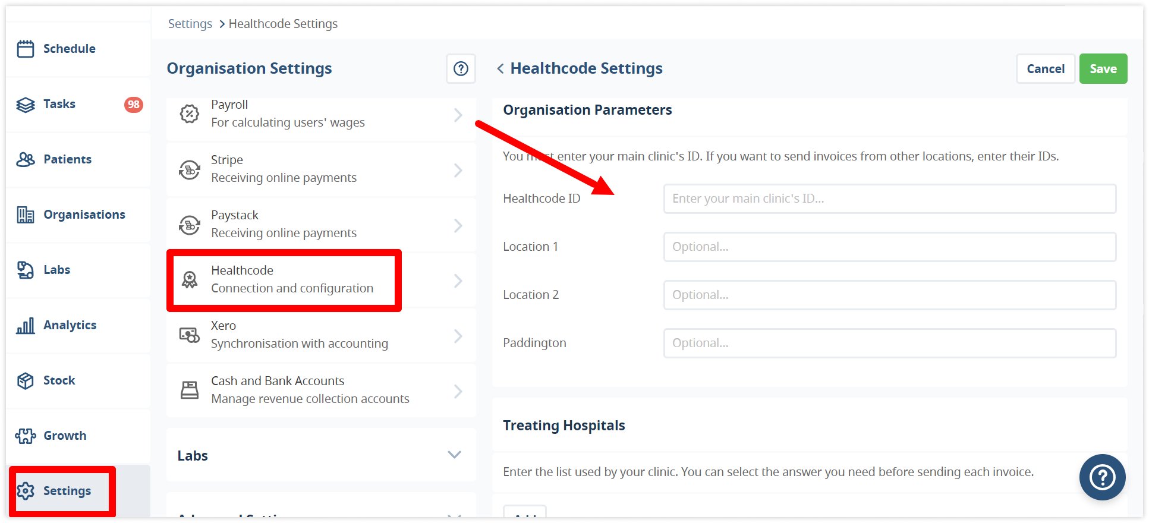Click the Schedule calendar icon
Viewport: 1149px width, 523px height.
[26, 49]
